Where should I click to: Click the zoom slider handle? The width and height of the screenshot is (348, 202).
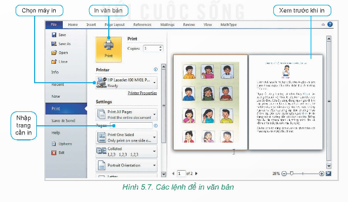coord(292,173)
